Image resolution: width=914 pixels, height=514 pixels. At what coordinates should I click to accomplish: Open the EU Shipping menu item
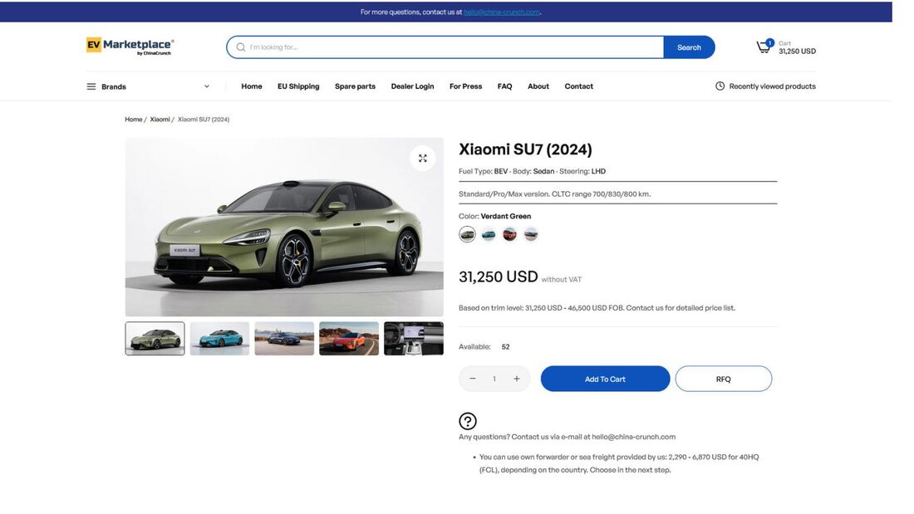pyautogui.click(x=298, y=86)
